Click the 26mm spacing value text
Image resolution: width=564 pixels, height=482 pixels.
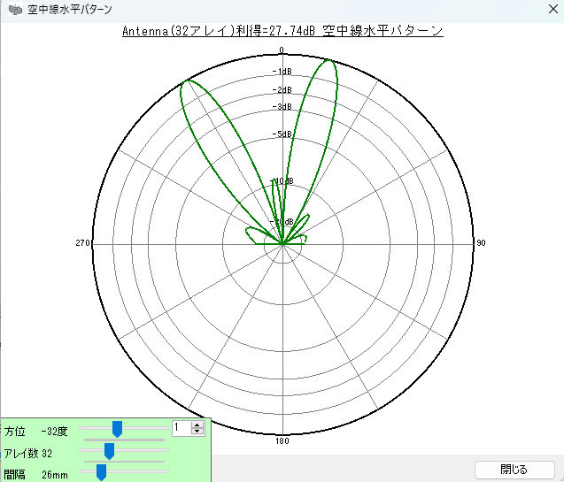coord(54,475)
